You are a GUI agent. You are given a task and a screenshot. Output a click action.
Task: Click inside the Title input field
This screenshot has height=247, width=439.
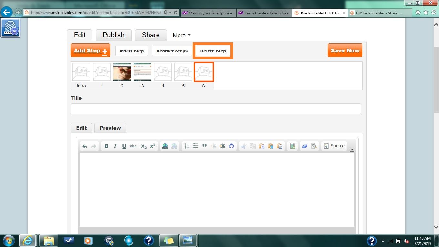point(216,109)
